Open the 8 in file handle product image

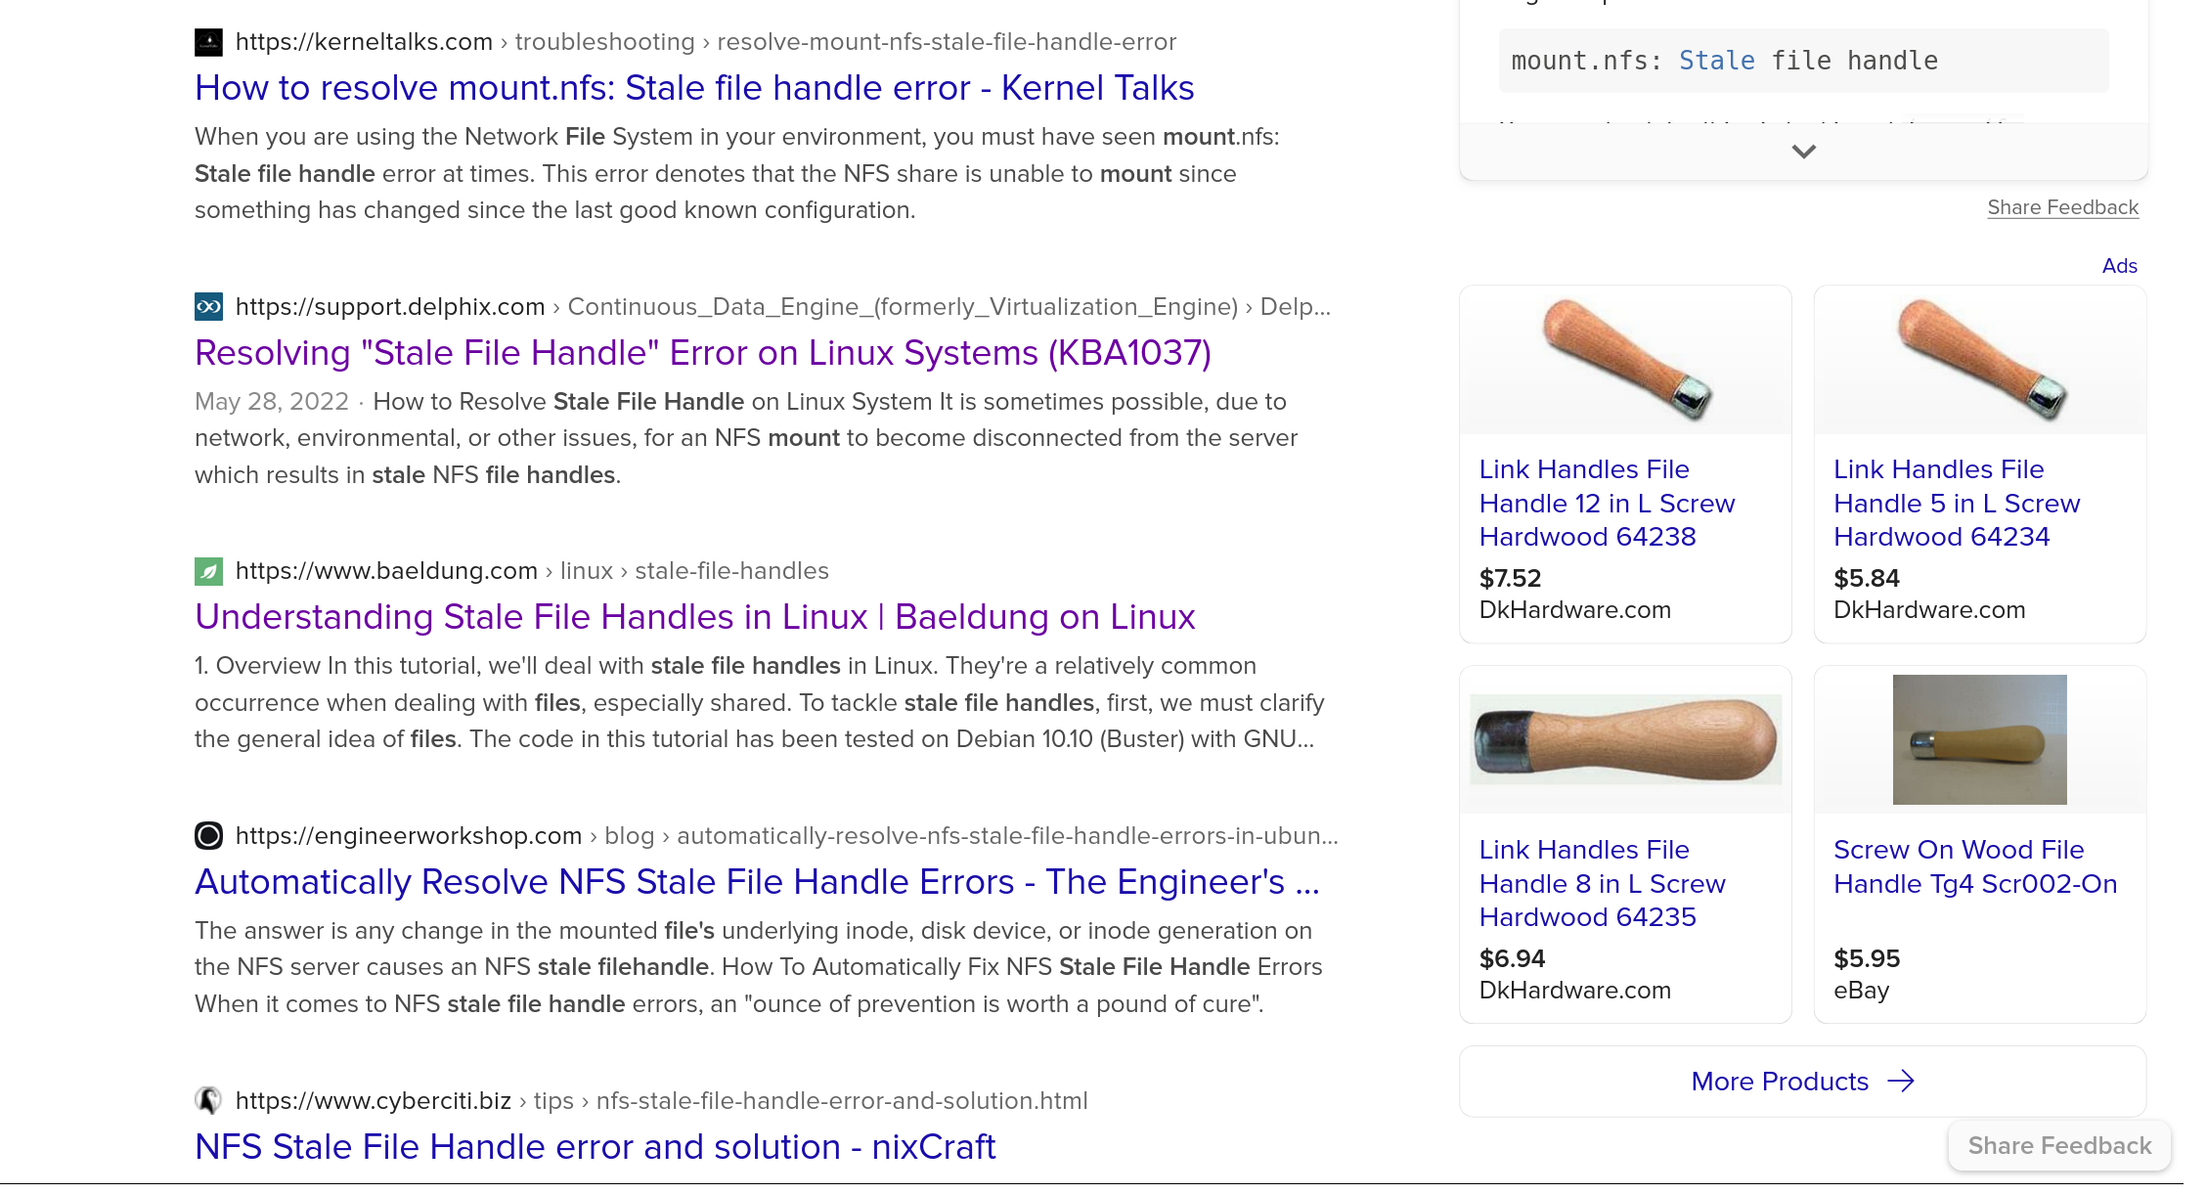[1625, 740]
